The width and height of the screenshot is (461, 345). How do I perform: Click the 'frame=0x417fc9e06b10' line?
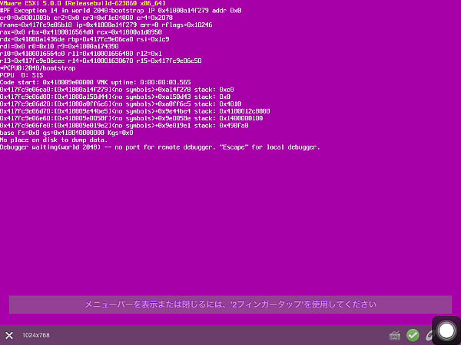click(106, 25)
